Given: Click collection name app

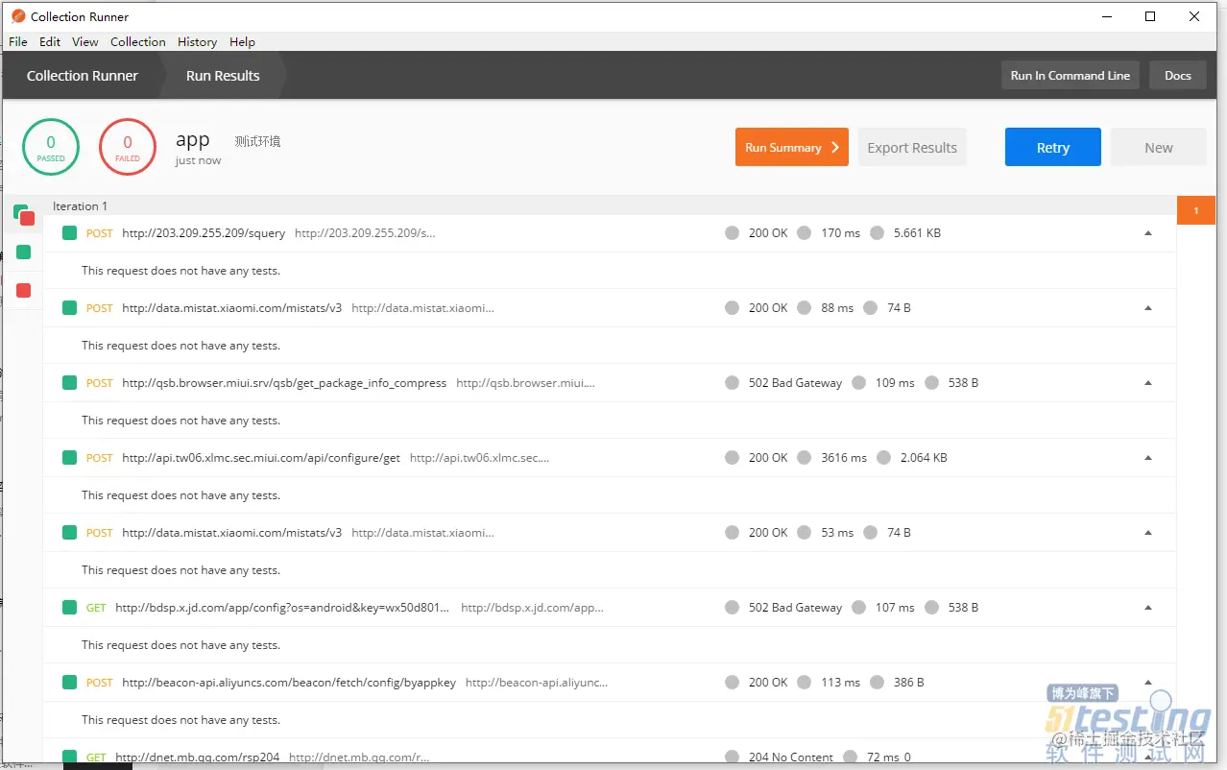Looking at the screenshot, I should coord(192,140).
